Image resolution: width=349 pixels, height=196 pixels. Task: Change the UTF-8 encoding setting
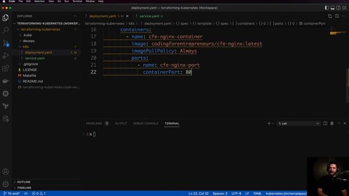click(x=236, y=193)
